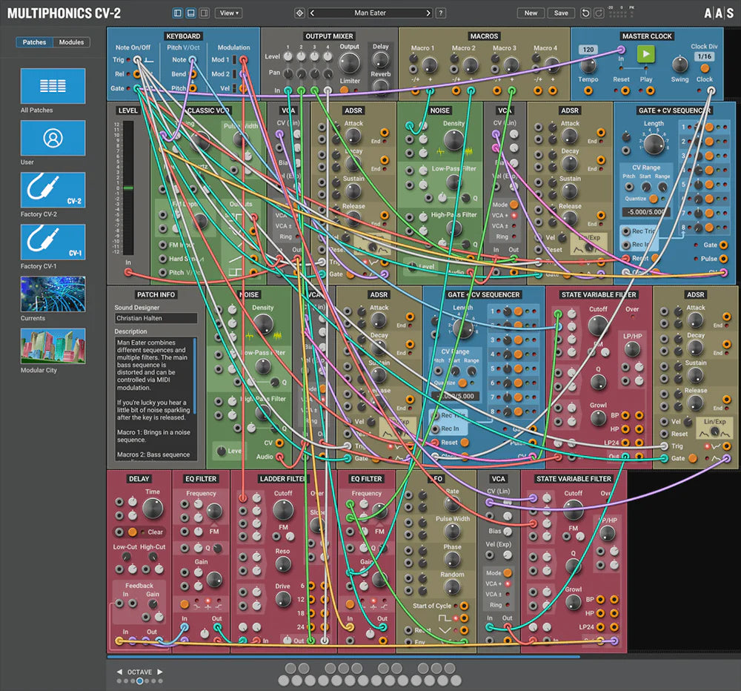Switch to the Modules tab

click(x=71, y=42)
